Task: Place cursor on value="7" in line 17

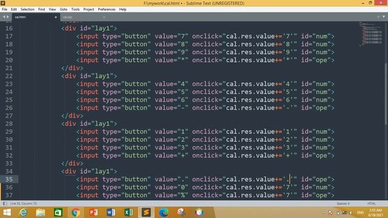Action: (172, 36)
